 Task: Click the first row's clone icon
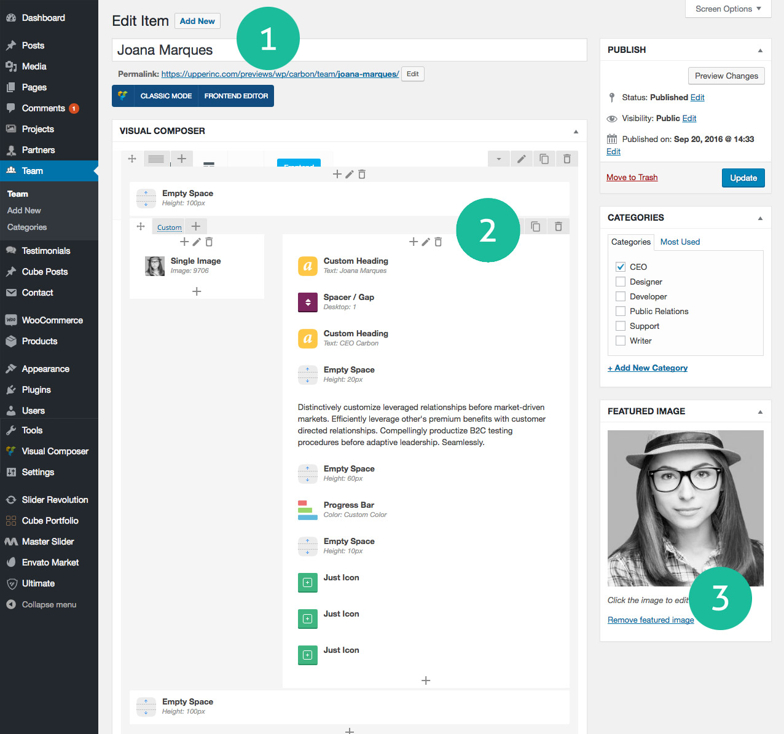click(544, 159)
